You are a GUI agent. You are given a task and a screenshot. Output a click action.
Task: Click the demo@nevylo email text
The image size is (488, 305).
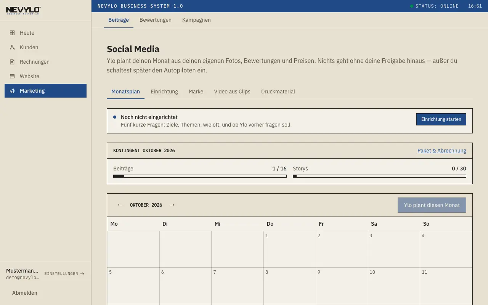[x=22, y=278]
